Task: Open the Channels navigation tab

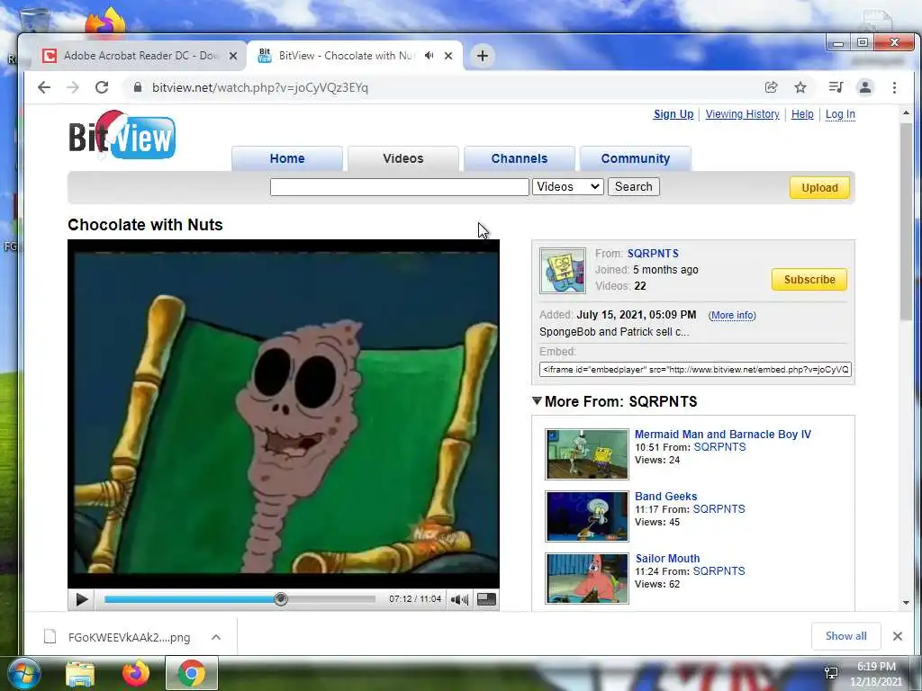Action: tap(520, 158)
